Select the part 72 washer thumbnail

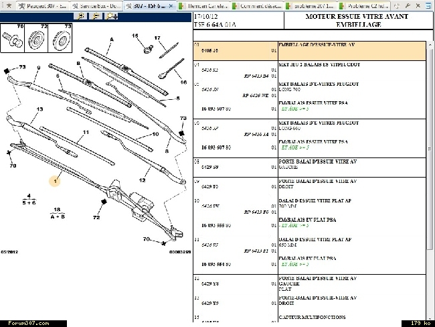point(36,38)
